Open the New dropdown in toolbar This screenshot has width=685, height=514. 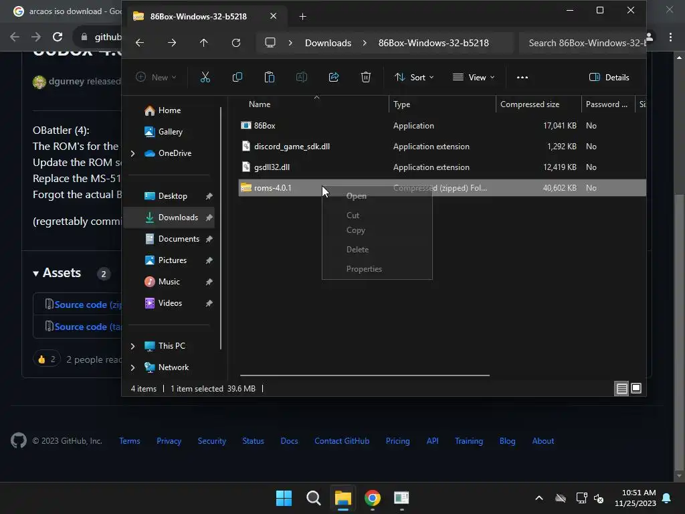pos(156,78)
